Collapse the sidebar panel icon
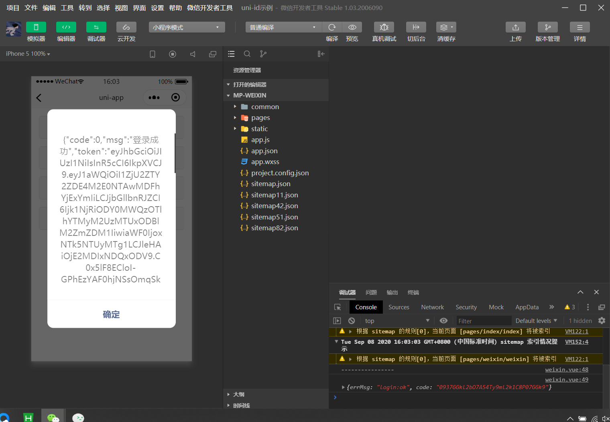The width and height of the screenshot is (610, 422). pyautogui.click(x=321, y=54)
